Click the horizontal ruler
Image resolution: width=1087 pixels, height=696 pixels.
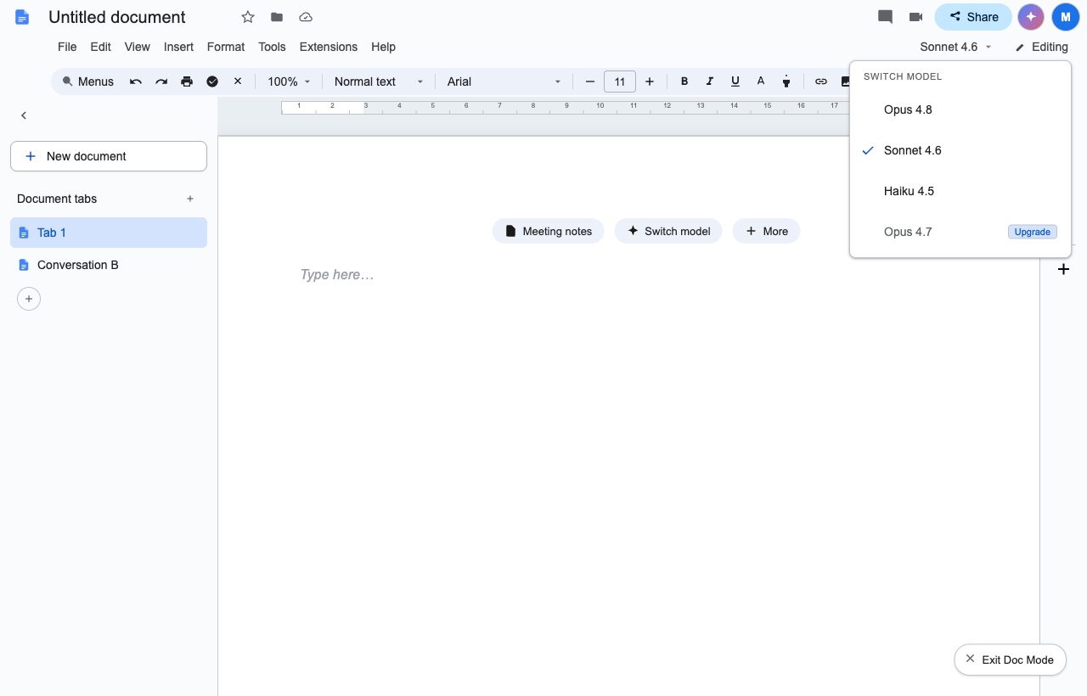click(565, 106)
